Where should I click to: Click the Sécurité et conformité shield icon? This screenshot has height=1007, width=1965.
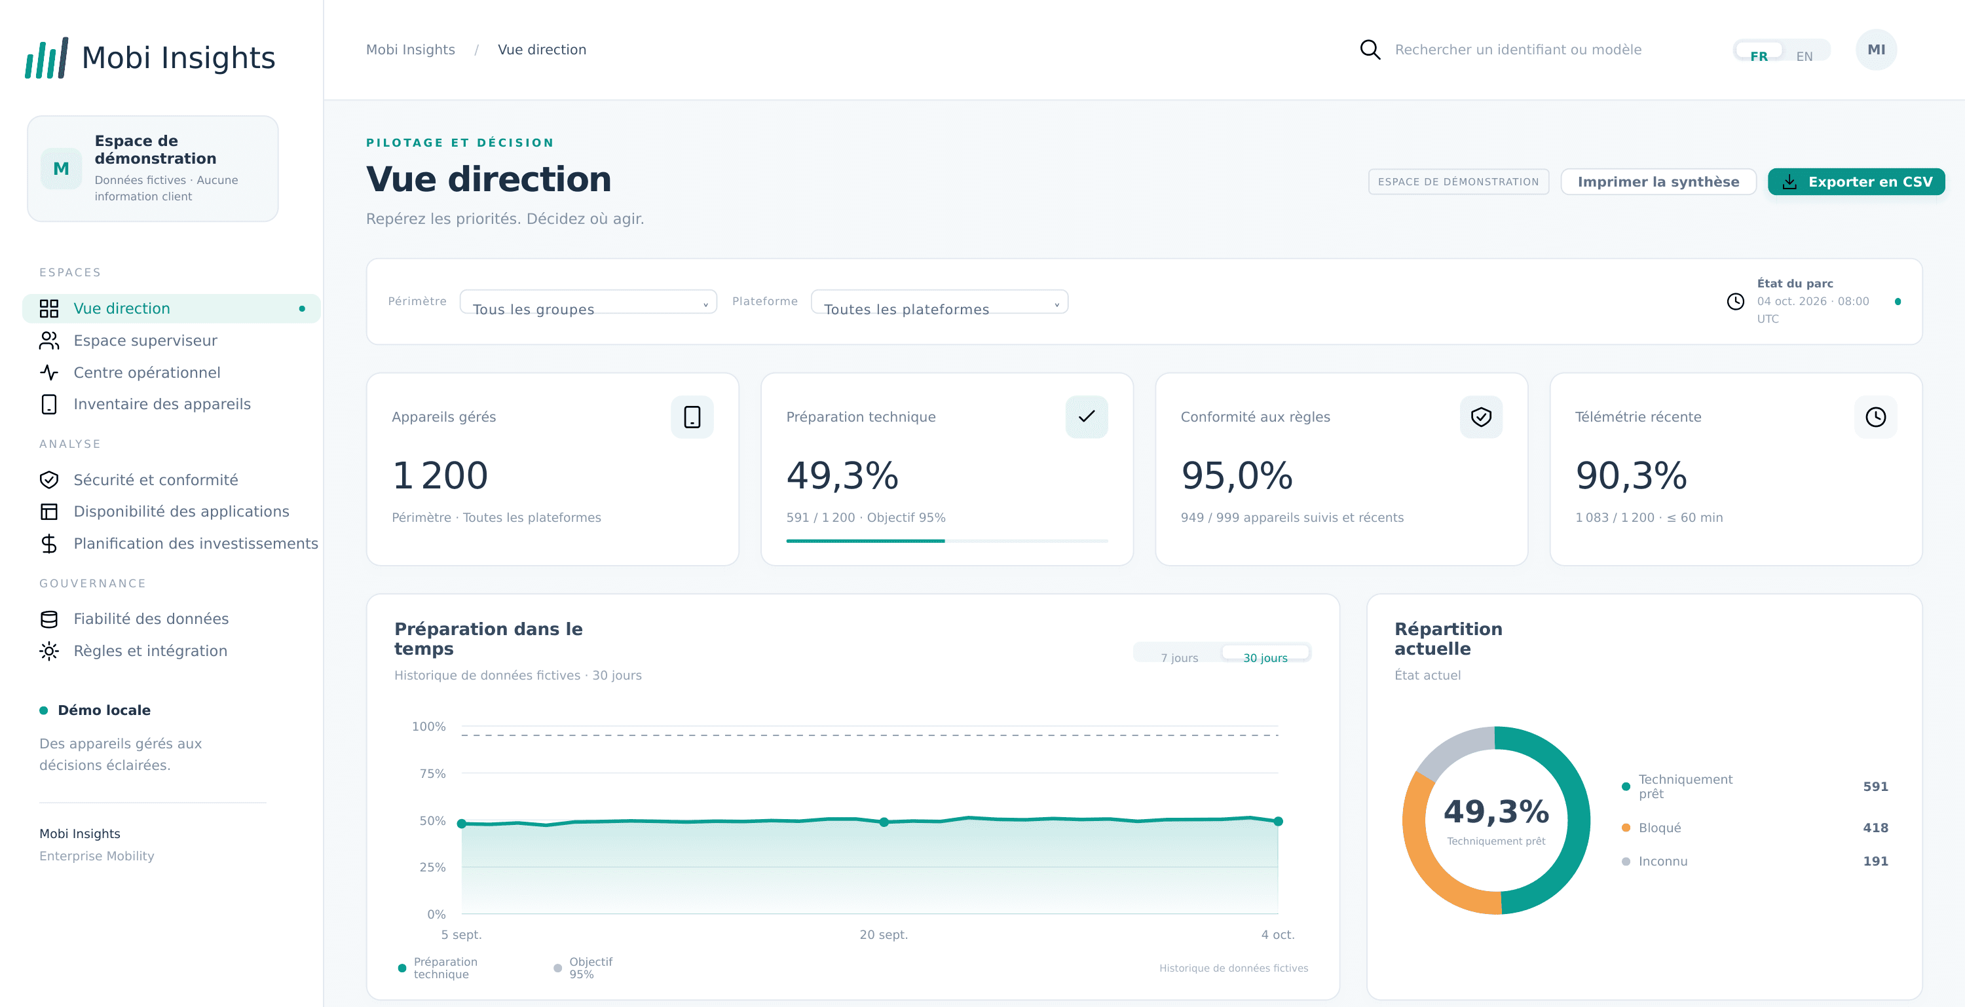tap(49, 479)
